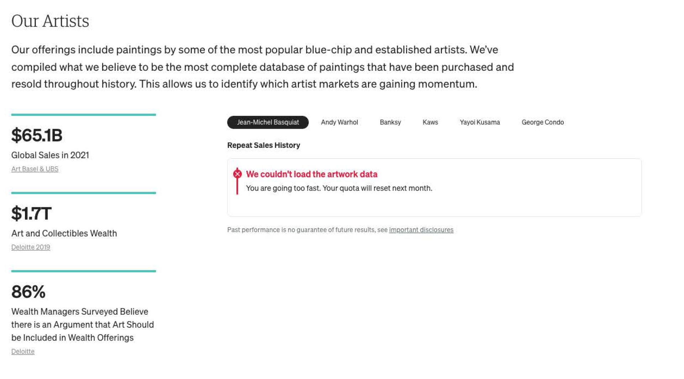
Task: Open the important disclosures link
Action: pyautogui.click(x=421, y=230)
